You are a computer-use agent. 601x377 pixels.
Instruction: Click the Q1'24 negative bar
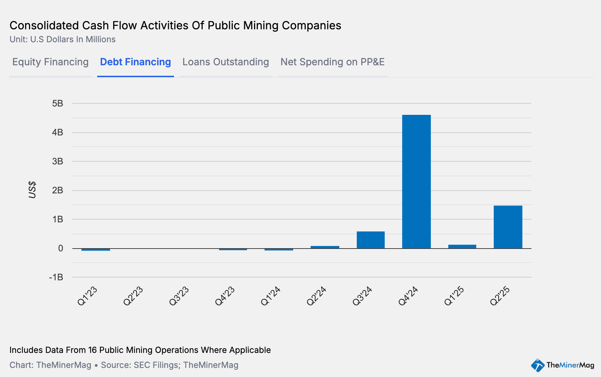pos(278,250)
